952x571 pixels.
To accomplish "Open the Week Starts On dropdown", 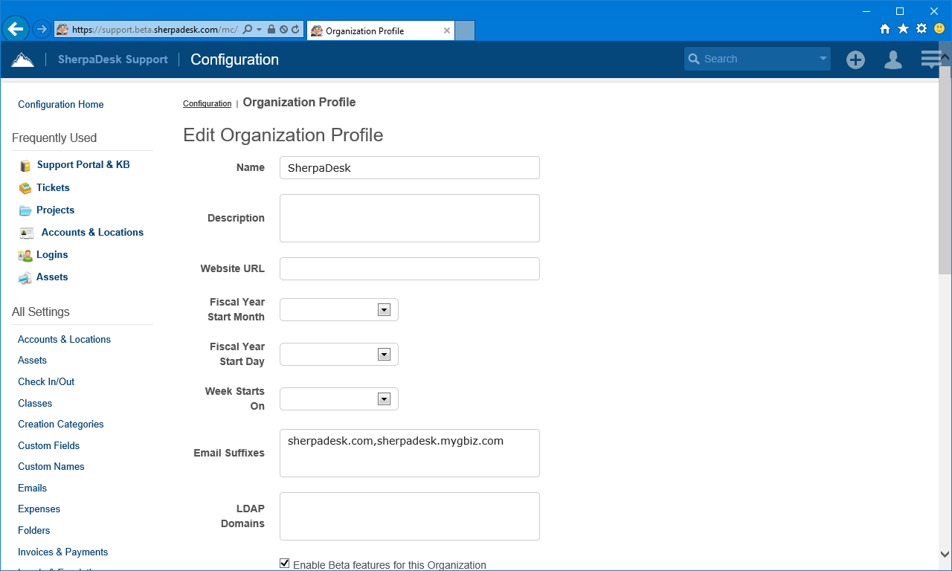I will [384, 399].
